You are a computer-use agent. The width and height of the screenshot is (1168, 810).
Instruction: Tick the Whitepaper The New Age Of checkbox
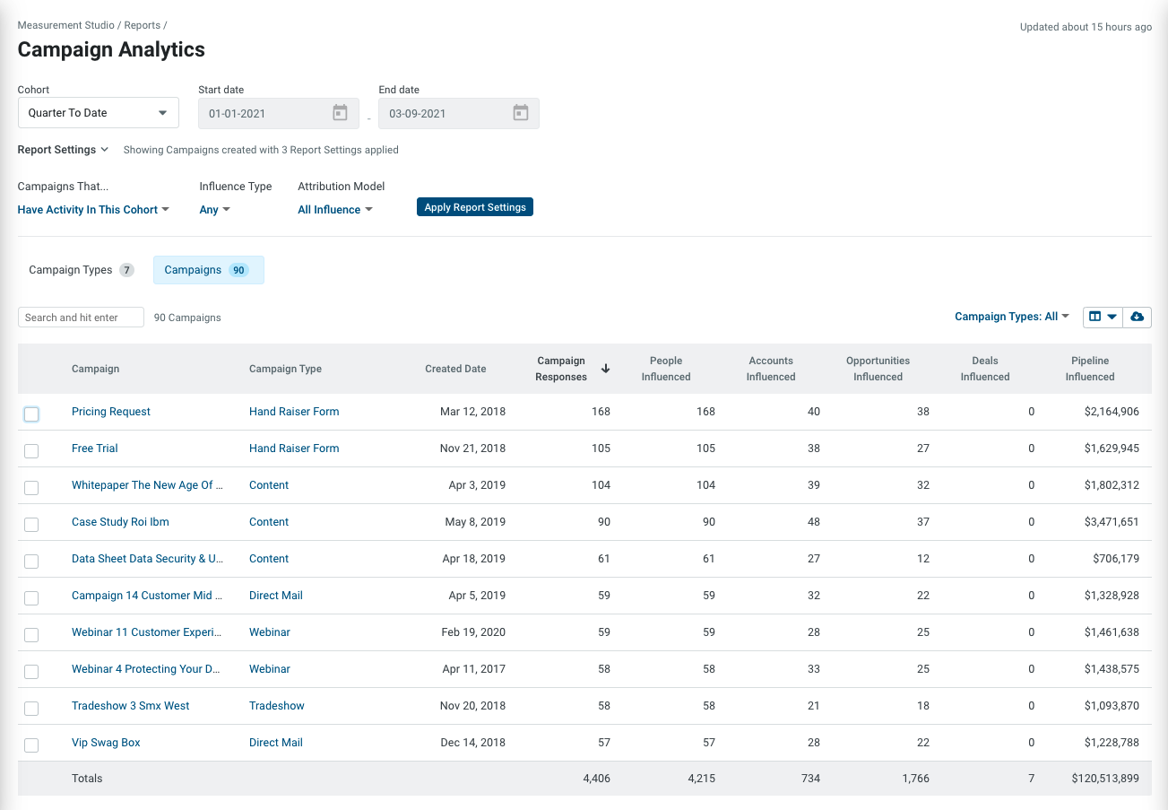[x=31, y=488]
